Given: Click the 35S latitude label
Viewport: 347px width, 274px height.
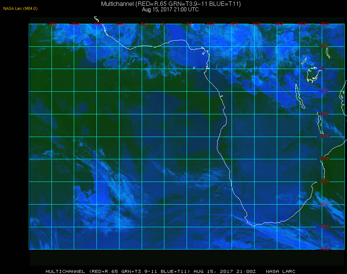Looking at the screenshot, I should (x=325, y=227).
